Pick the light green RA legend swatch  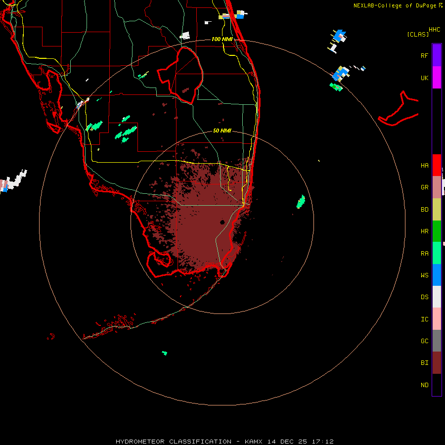tap(437, 253)
